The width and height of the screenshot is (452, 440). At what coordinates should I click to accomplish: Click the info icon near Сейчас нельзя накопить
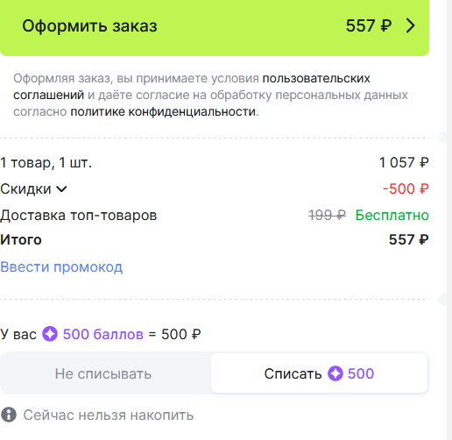click(x=9, y=415)
